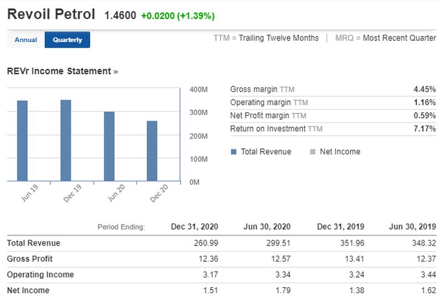This screenshot has width=443, height=301.
Task: Click Operating Income value 3.44
Action: tap(428, 275)
